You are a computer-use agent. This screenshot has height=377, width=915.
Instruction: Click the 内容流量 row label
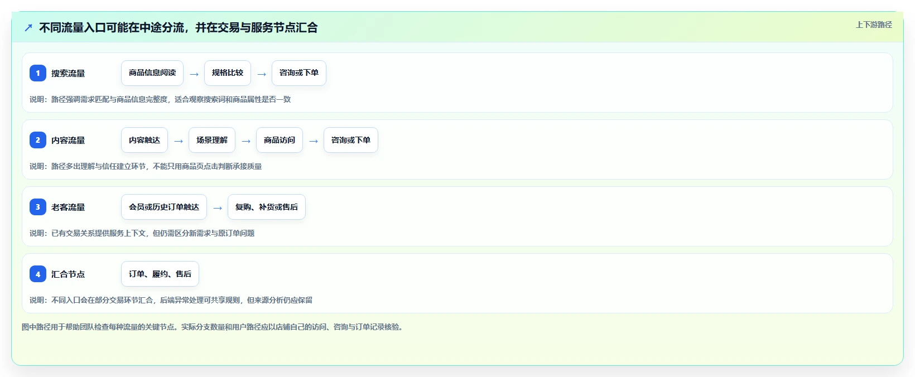68,140
